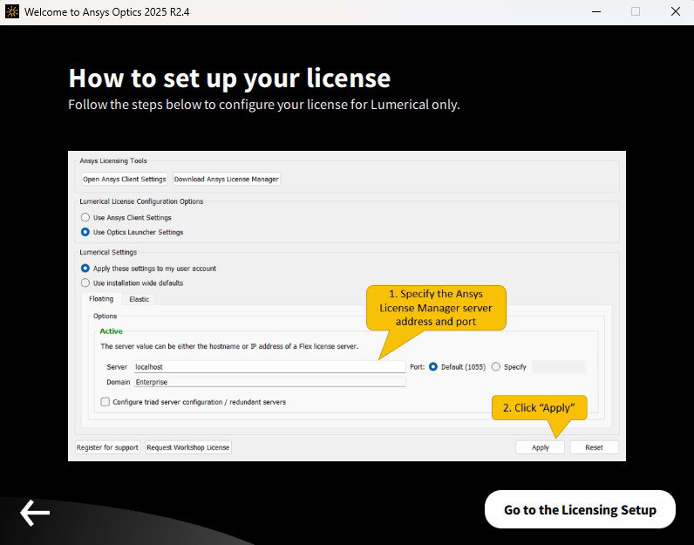The height and width of the screenshot is (545, 694).
Task: Open the Elastic tab
Action: point(139,299)
